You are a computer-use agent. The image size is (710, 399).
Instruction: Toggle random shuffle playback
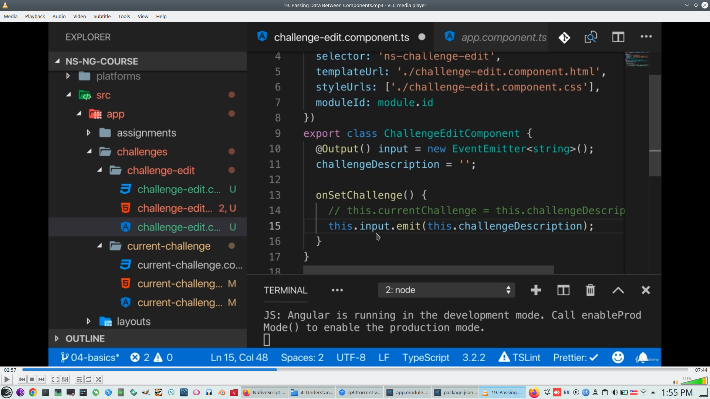pos(98,379)
